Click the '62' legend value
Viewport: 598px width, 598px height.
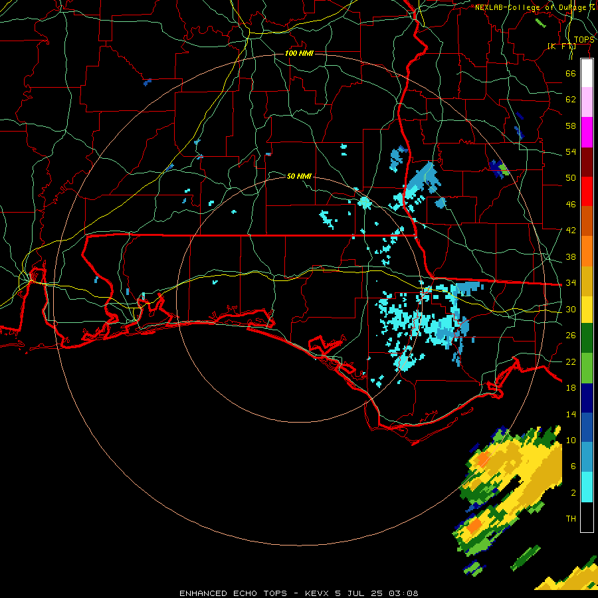click(571, 100)
